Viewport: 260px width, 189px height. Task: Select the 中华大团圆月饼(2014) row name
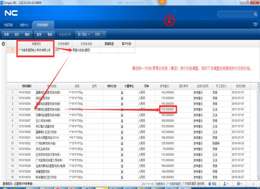(x=52, y=138)
